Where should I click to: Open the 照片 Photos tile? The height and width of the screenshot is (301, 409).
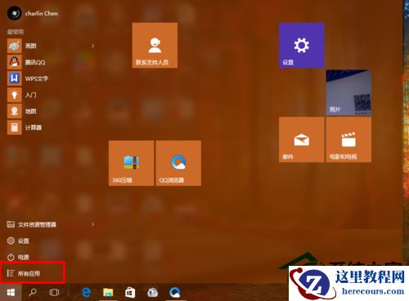(348, 92)
